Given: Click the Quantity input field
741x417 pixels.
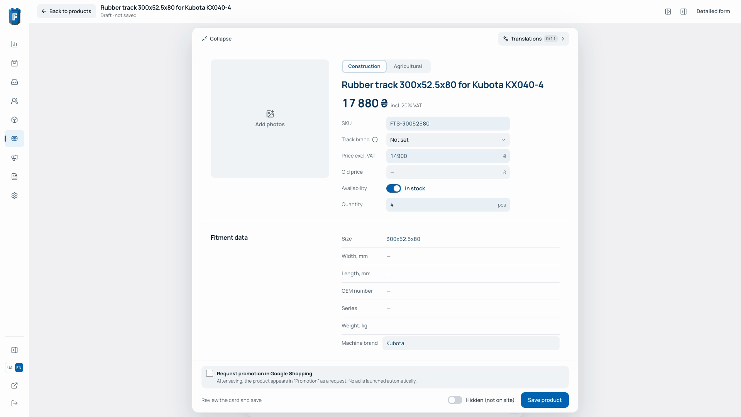Looking at the screenshot, I should (448, 205).
